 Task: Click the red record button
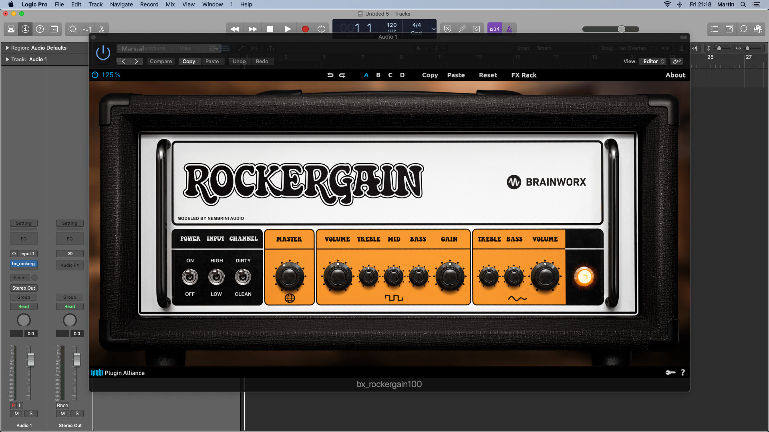click(305, 29)
